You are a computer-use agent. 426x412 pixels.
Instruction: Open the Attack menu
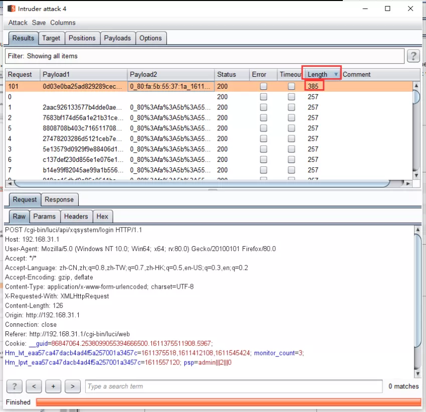point(18,23)
